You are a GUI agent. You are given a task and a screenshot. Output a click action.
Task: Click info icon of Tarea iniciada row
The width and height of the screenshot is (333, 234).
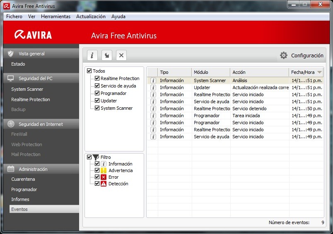[x=153, y=116]
